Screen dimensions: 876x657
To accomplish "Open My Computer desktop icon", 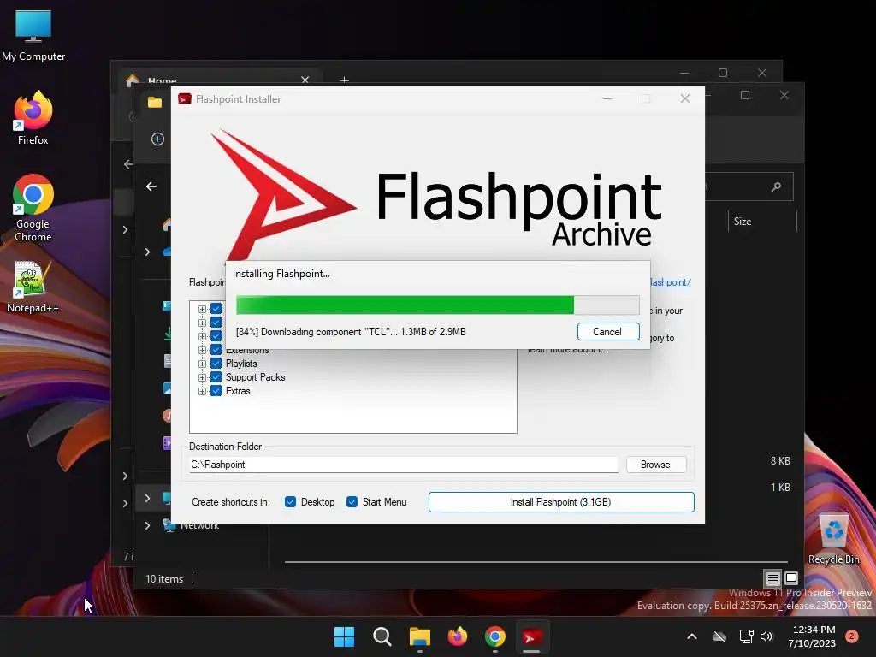I will click(x=33, y=36).
